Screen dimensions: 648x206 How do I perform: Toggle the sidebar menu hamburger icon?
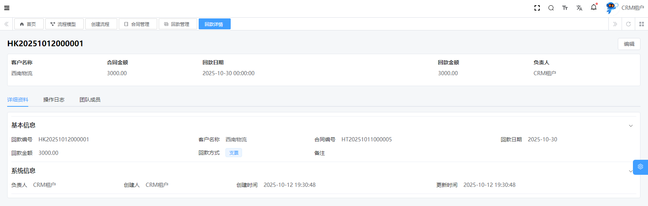point(7,8)
